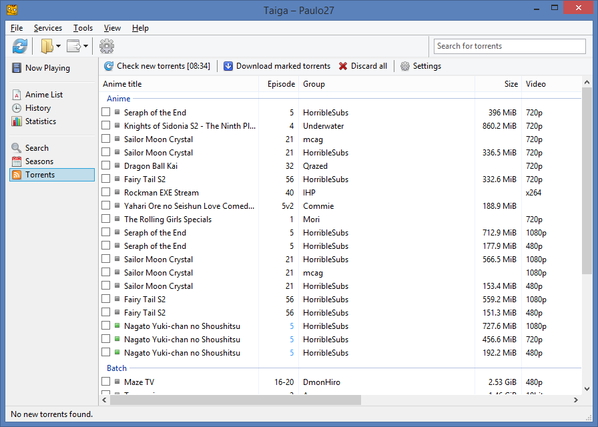
Task: Open the Tools menu
Action: [x=83, y=28]
